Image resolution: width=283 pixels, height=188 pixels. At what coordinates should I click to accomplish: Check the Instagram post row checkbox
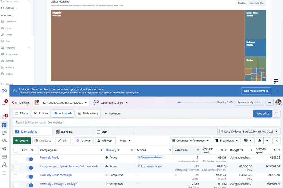pyautogui.click(x=16, y=168)
